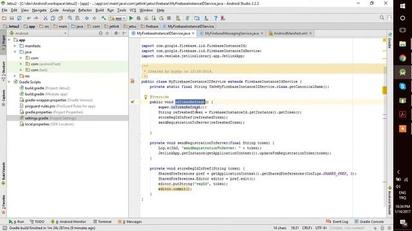Click scroll-from-source target icon in Project pane
Screen dimensions: 412x231
[x=100, y=33]
